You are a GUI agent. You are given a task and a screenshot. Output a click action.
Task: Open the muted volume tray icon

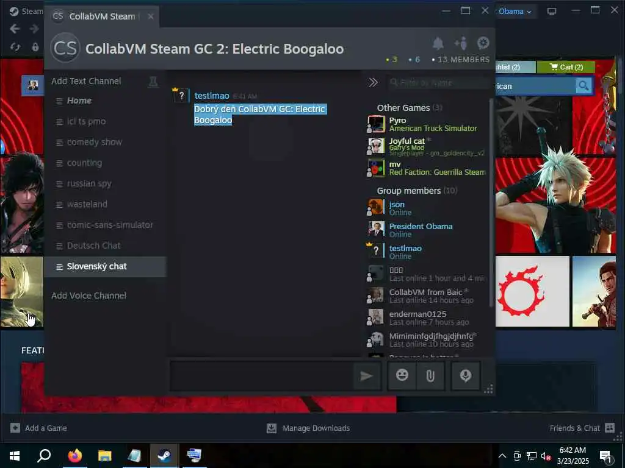pos(546,456)
